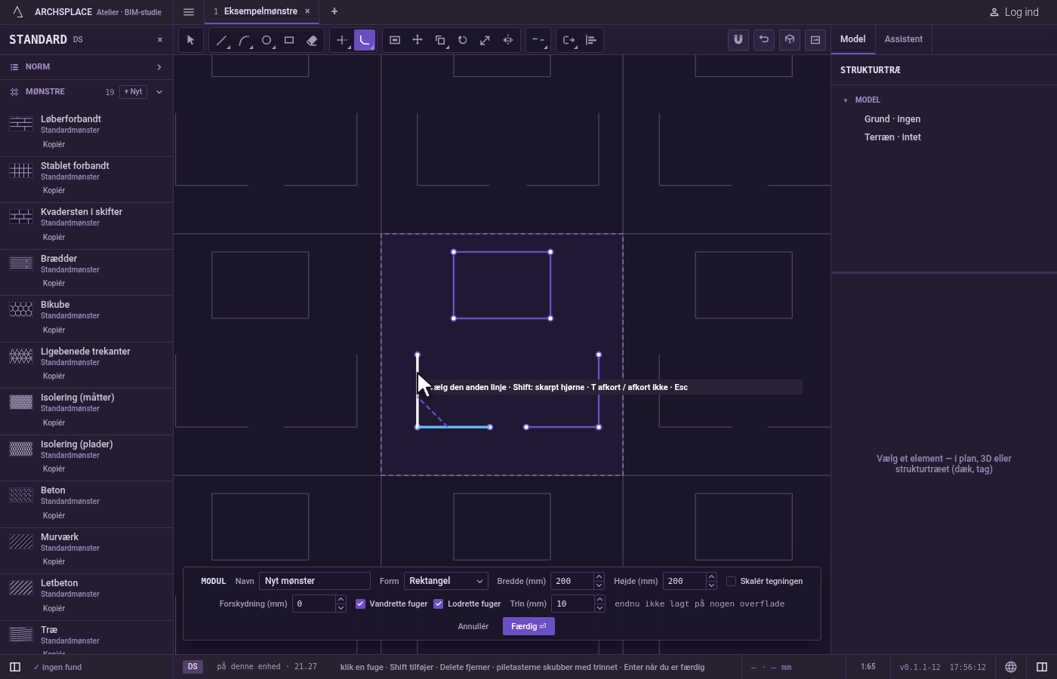Select the trim/extend tool
Viewport: 1057px width, 679px height.
click(342, 40)
